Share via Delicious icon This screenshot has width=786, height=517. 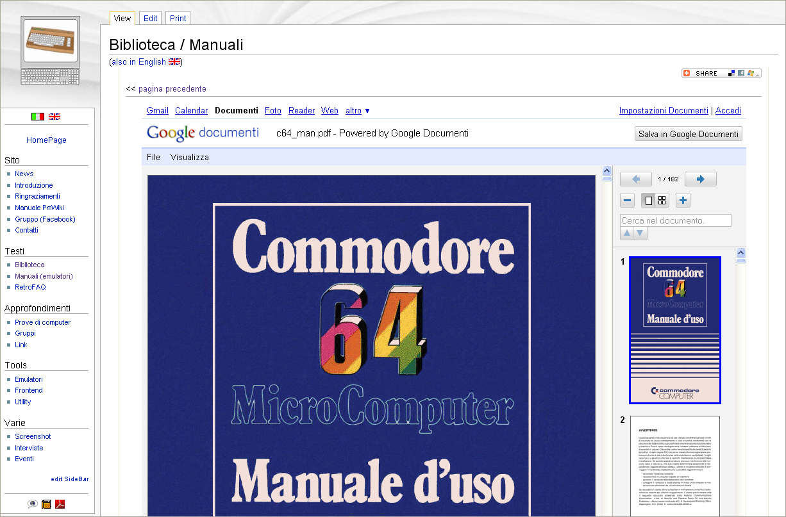(732, 73)
